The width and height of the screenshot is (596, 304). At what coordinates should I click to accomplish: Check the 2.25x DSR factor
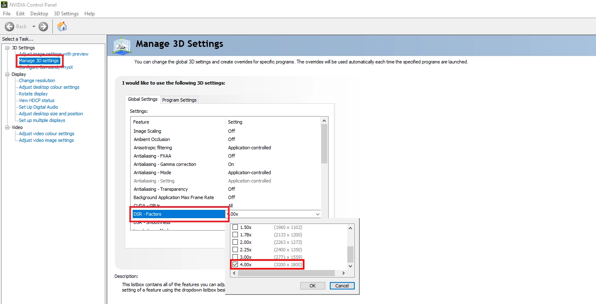(x=235, y=250)
